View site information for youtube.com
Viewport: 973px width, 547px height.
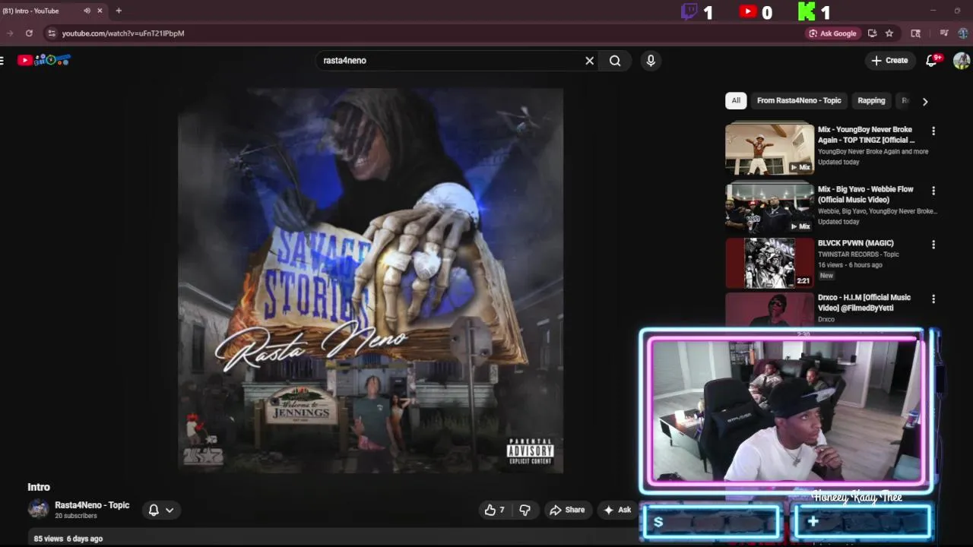click(51, 33)
